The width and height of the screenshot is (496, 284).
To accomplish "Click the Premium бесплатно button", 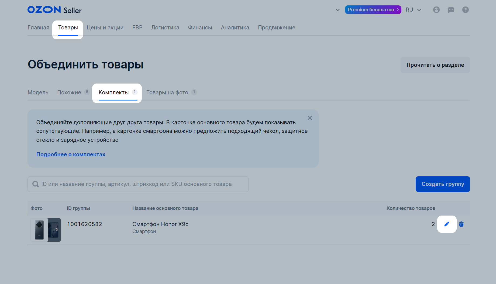I will [x=373, y=10].
